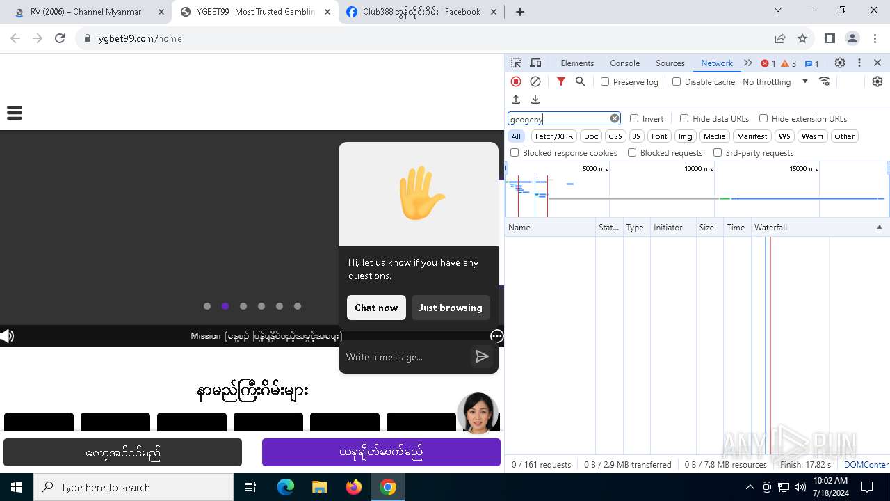This screenshot has height=501, width=890.
Task: Open Chrome three-dot menu
Action: 875,38
